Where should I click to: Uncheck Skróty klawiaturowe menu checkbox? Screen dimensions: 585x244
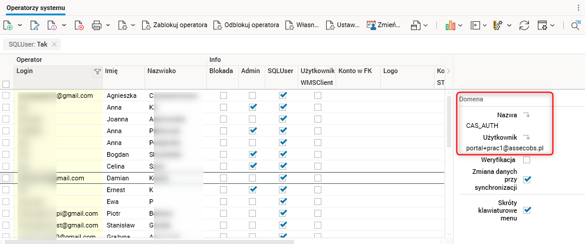(527, 210)
